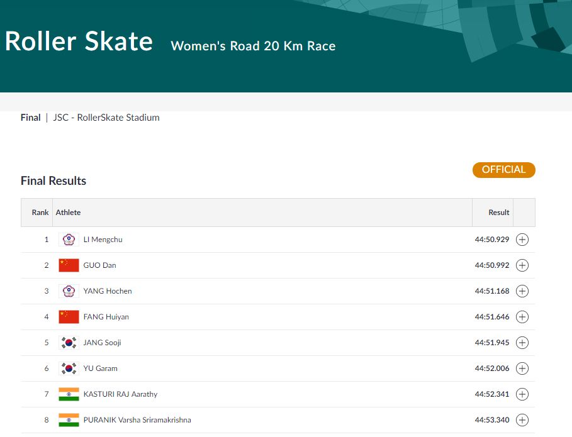The width and height of the screenshot is (572, 437).
Task: Click the Chinese Taipei flag beside YANG Hochen
Action: pos(69,291)
